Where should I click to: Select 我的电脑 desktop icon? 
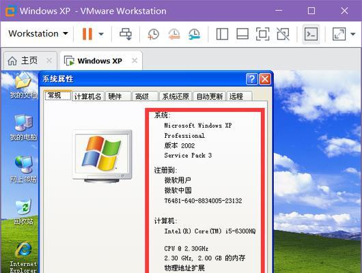pos(23,128)
